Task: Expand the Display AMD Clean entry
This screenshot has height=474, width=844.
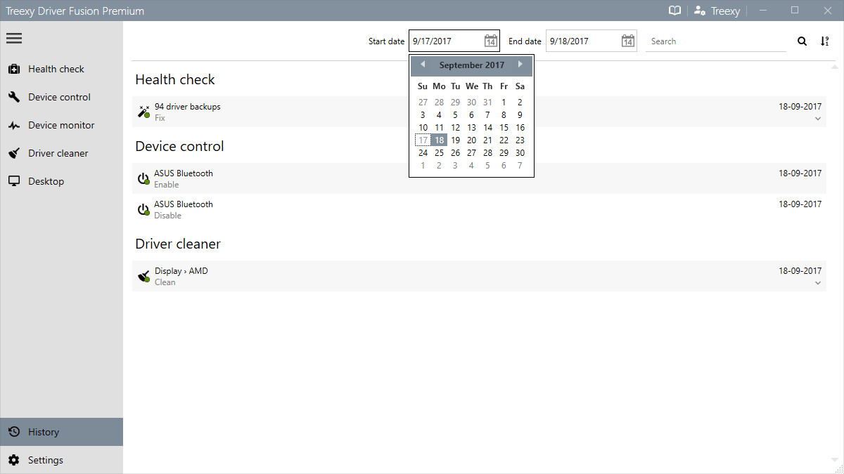Action: click(818, 282)
